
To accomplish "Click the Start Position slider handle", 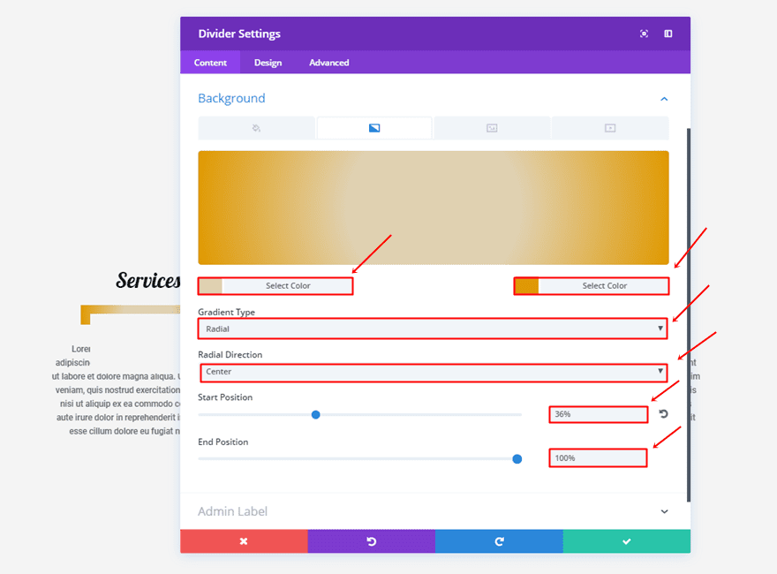I will (x=316, y=414).
